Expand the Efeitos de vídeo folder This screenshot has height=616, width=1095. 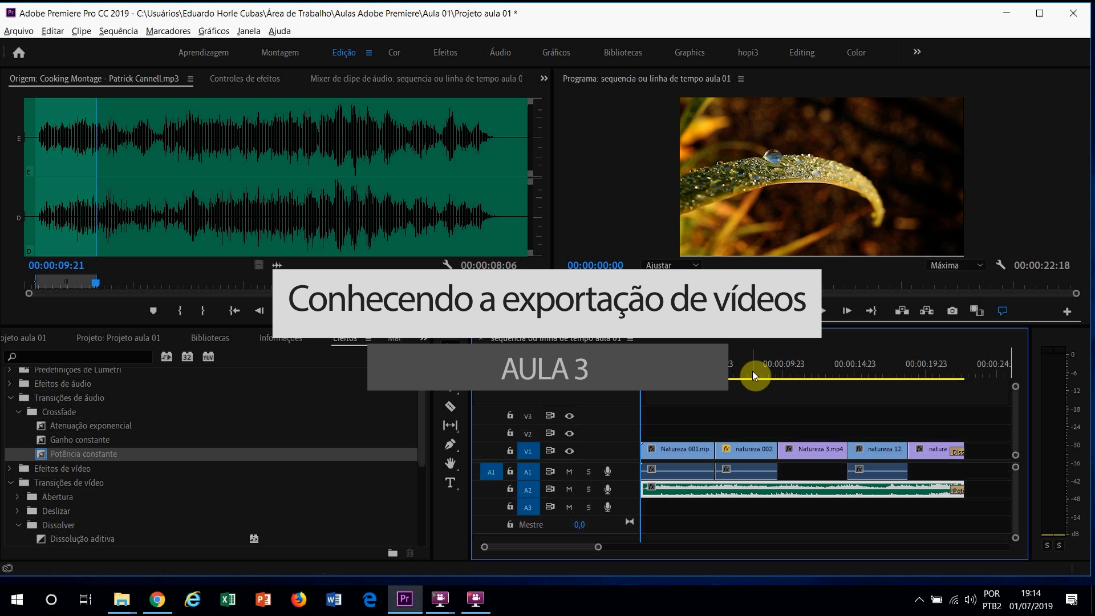[x=10, y=468]
